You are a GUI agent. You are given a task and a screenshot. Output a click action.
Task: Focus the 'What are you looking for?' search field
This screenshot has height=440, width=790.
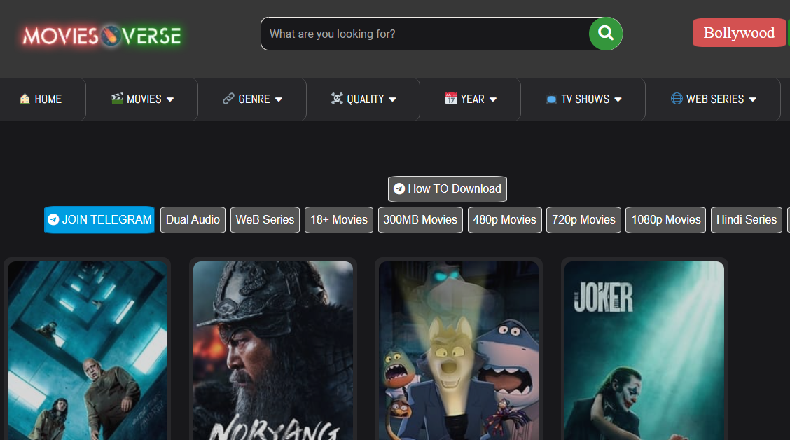(425, 34)
